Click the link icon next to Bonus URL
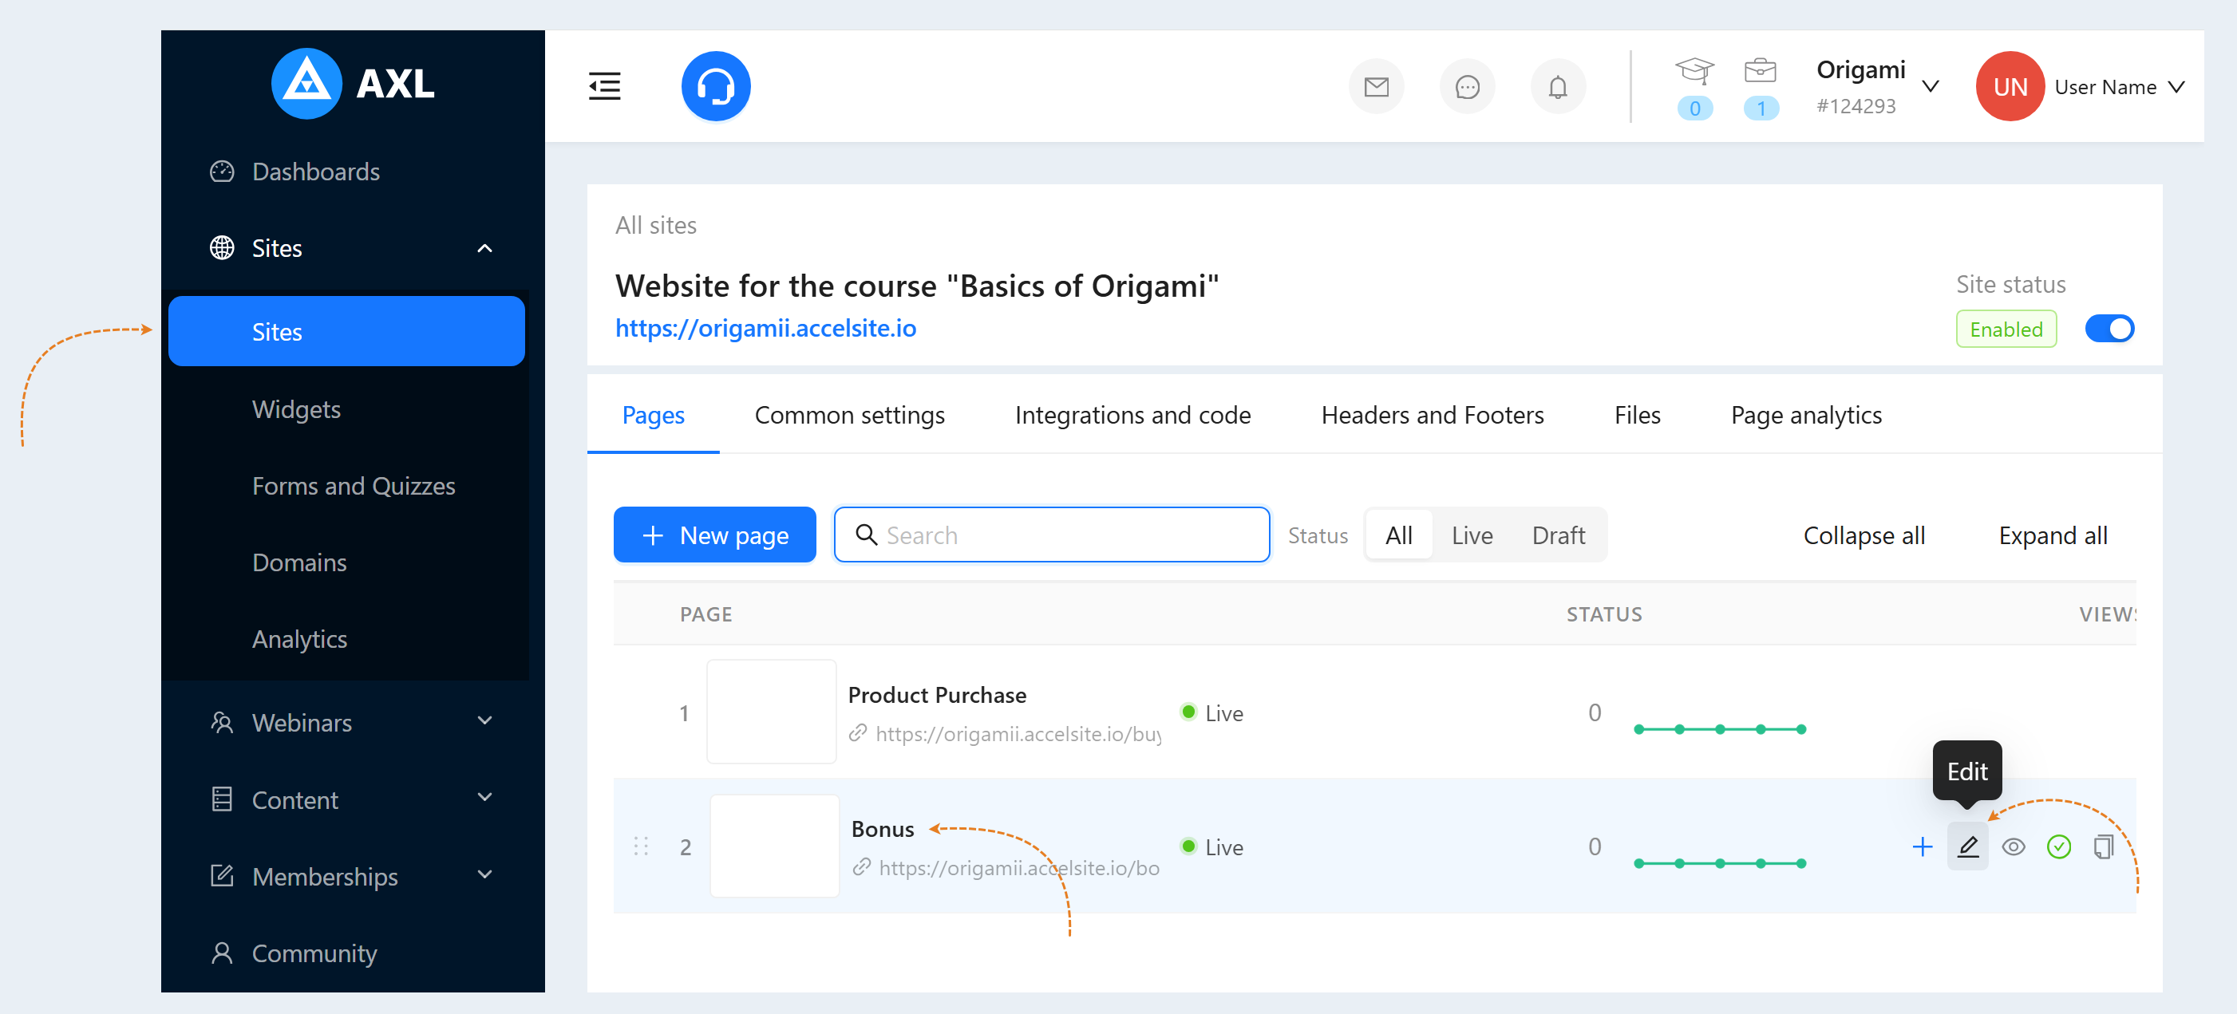Image resolution: width=2237 pixels, height=1014 pixels. [x=861, y=867]
